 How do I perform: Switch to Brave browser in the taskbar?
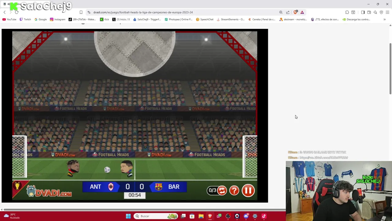(x=210, y=216)
